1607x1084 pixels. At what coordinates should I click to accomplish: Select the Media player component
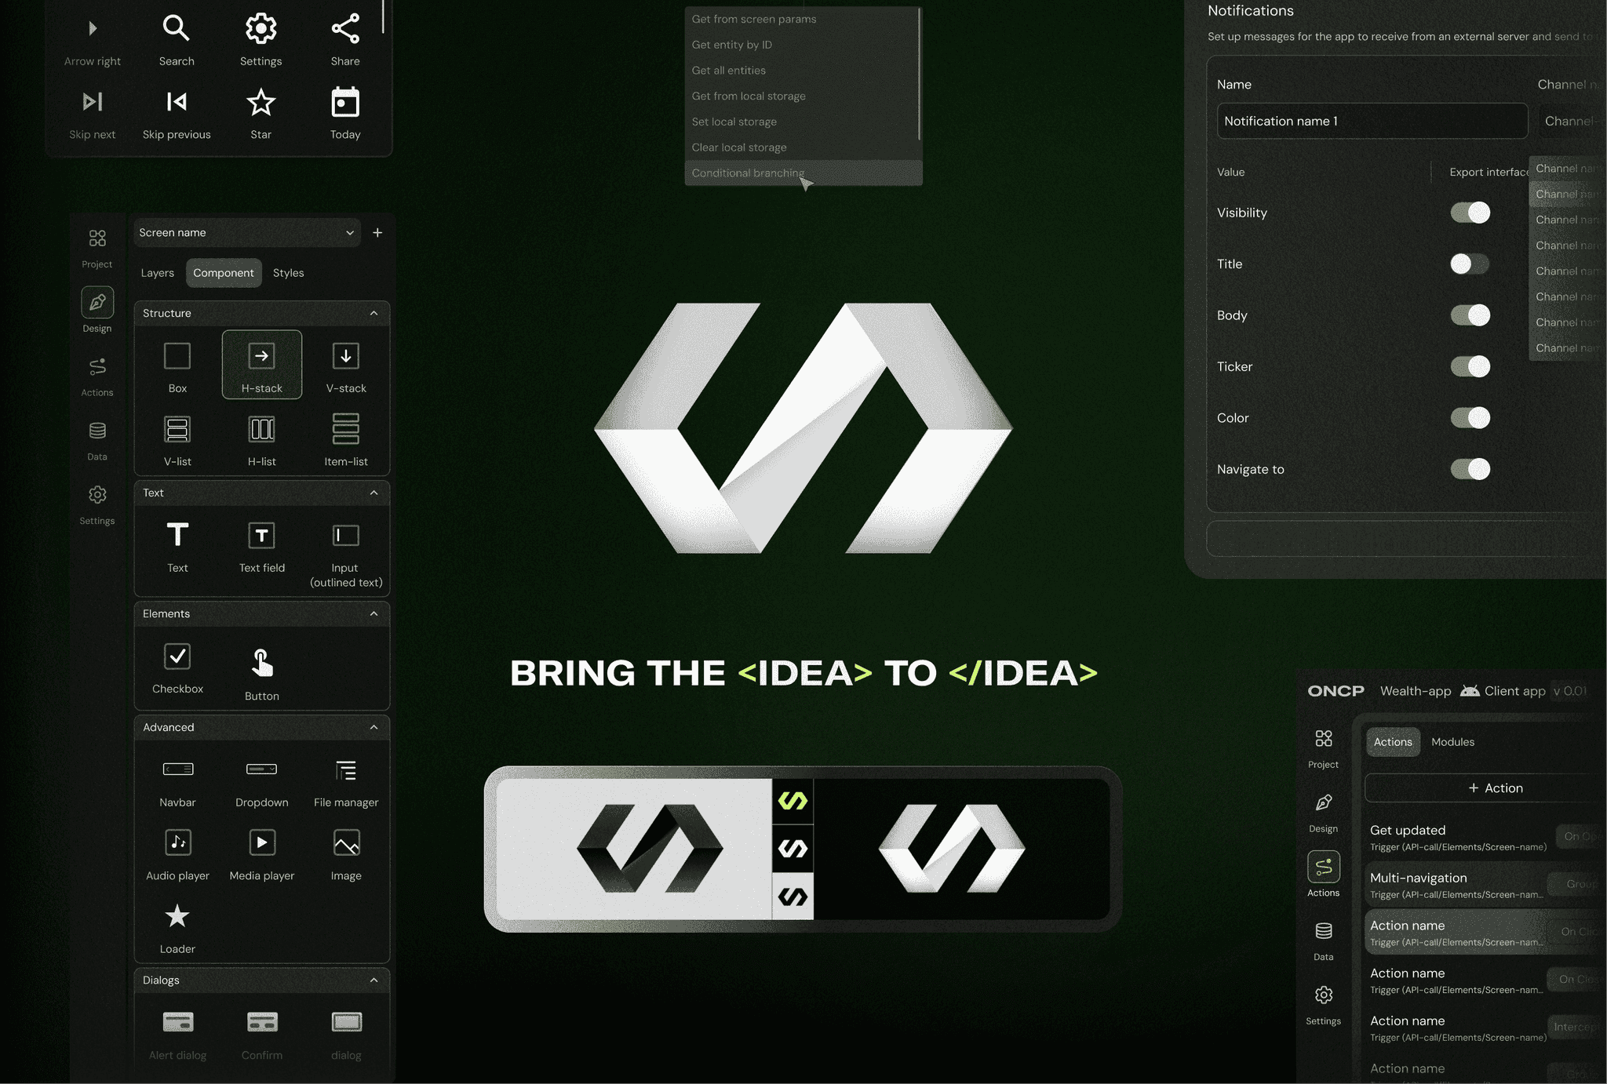(x=262, y=853)
